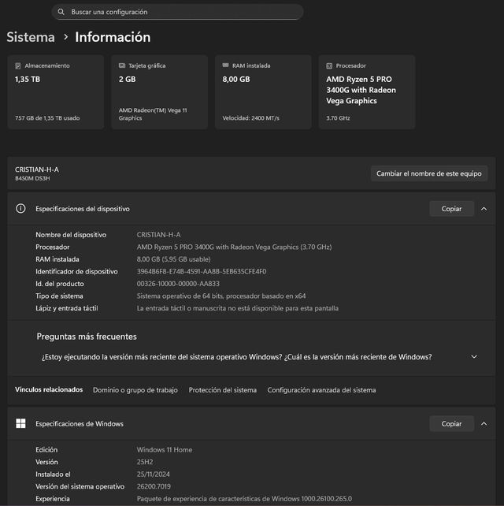Click the 8,00 GB (5,95 GB usable) value
The height and width of the screenshot is (506, 504).
(173, 259)
